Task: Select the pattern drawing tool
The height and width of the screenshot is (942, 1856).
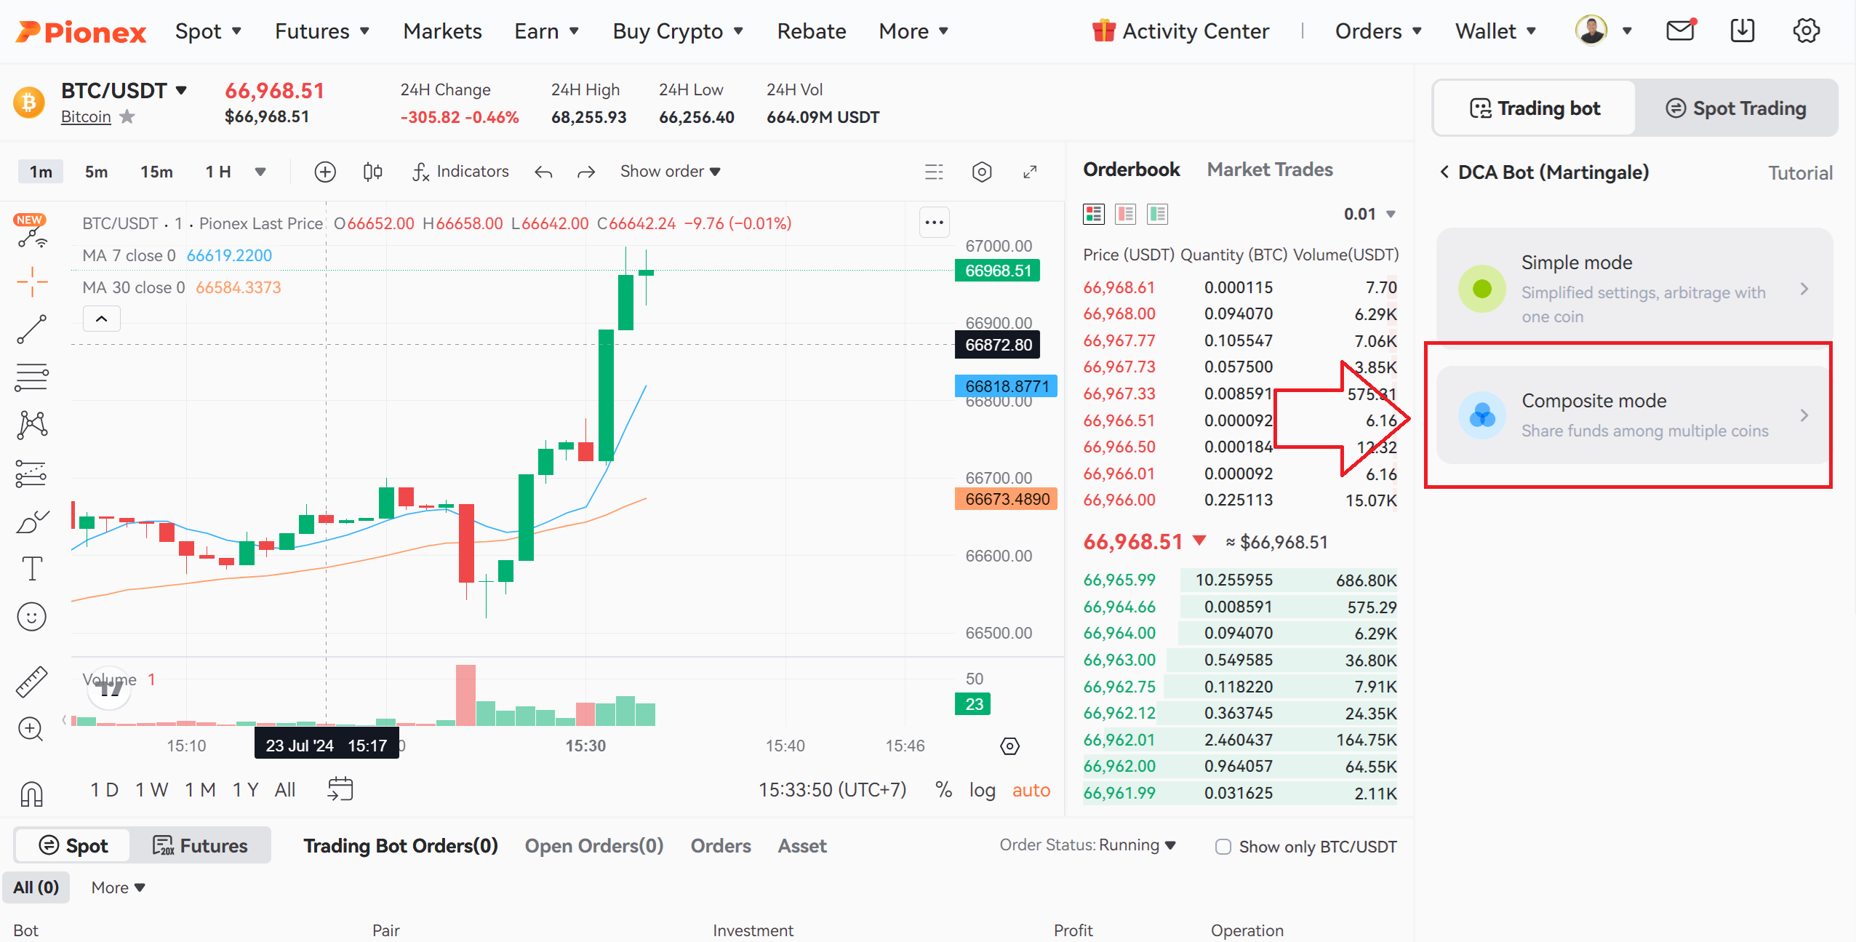Action: pyautogui.click(x=32, y=425)
